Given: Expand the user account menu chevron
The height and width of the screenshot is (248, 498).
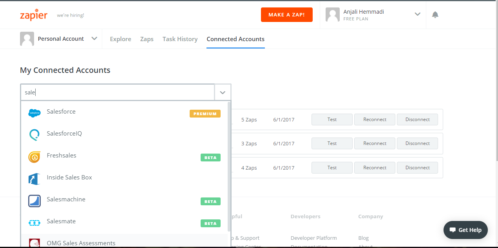Looking at the screenshot, I should (417, 14).
